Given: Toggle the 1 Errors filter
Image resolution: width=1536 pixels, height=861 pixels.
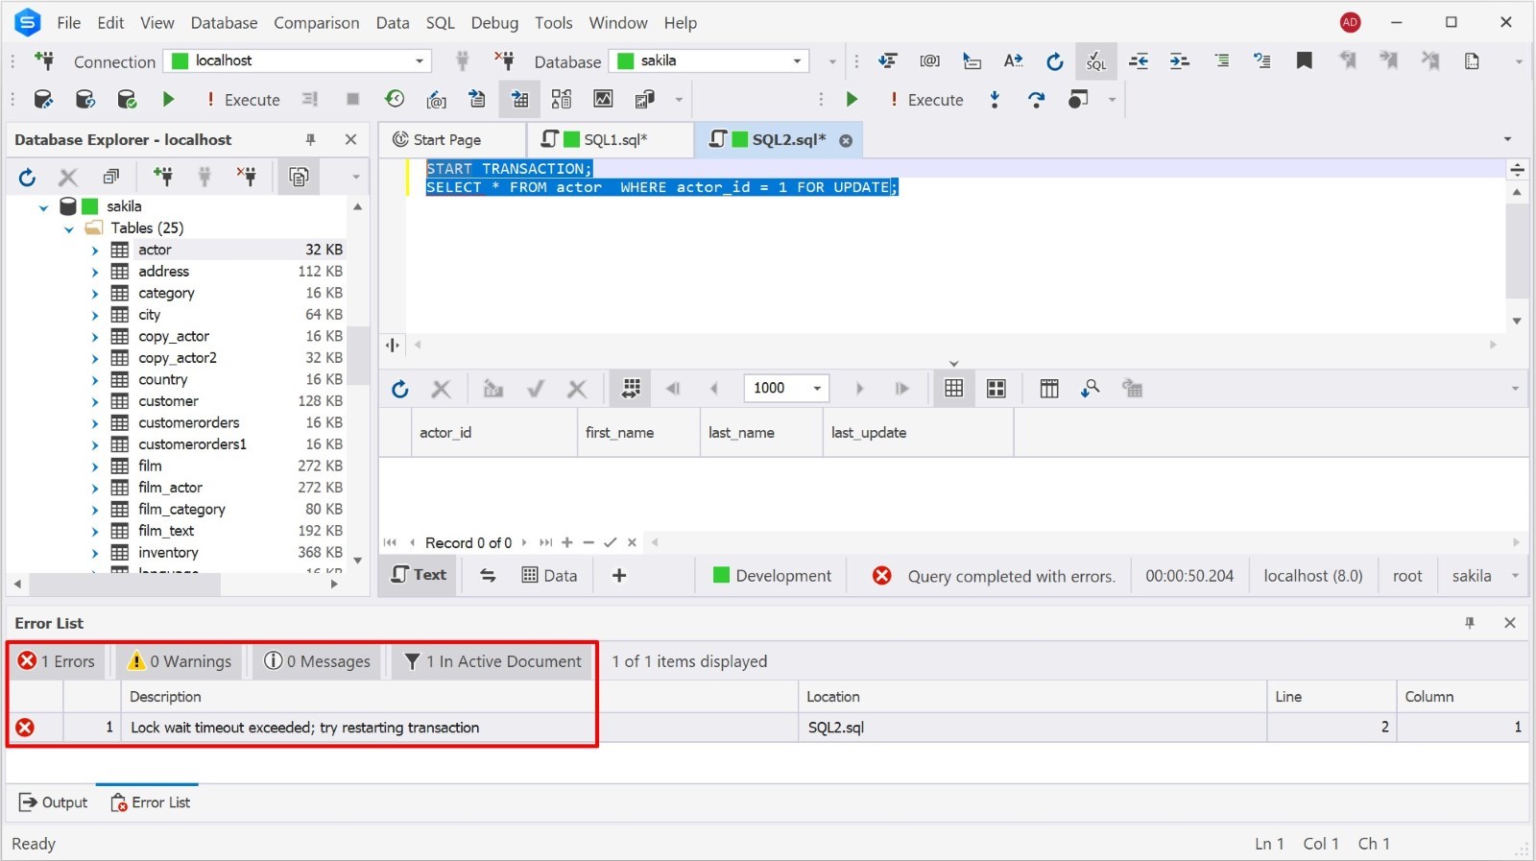Looking at the screenshot, I should [57, 661].
